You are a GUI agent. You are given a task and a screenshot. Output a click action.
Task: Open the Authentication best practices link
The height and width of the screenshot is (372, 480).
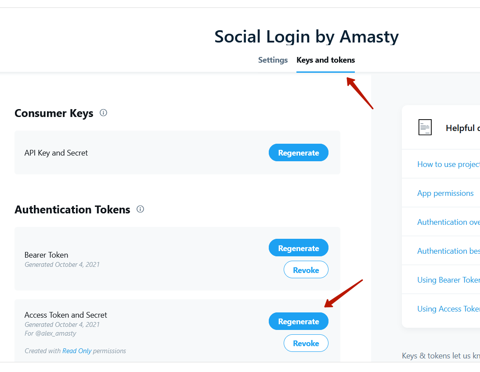click(448, 251)
